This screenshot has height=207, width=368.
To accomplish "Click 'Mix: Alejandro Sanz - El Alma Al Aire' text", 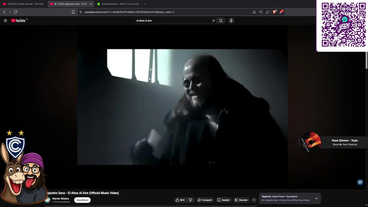I will 285,200.
